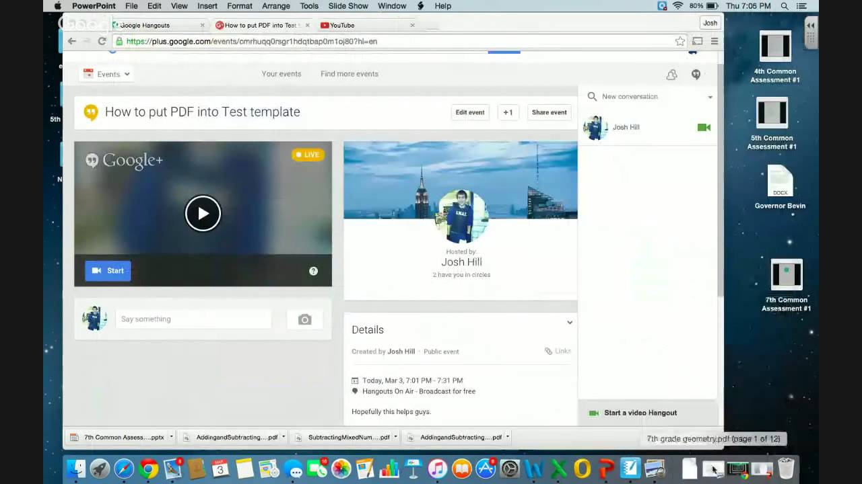Expand the New conversation dropdown arrow
The image size is (862, 484).
point(710,97)
